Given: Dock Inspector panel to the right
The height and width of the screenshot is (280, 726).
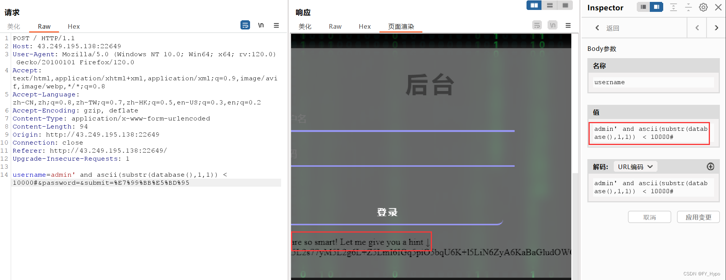Looking at the screenshot, I should [656, 7].
